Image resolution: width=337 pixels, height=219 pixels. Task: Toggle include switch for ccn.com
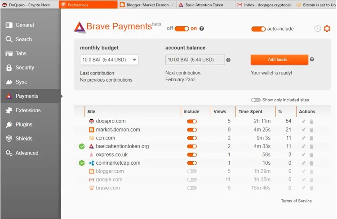[x=192, y=138]
